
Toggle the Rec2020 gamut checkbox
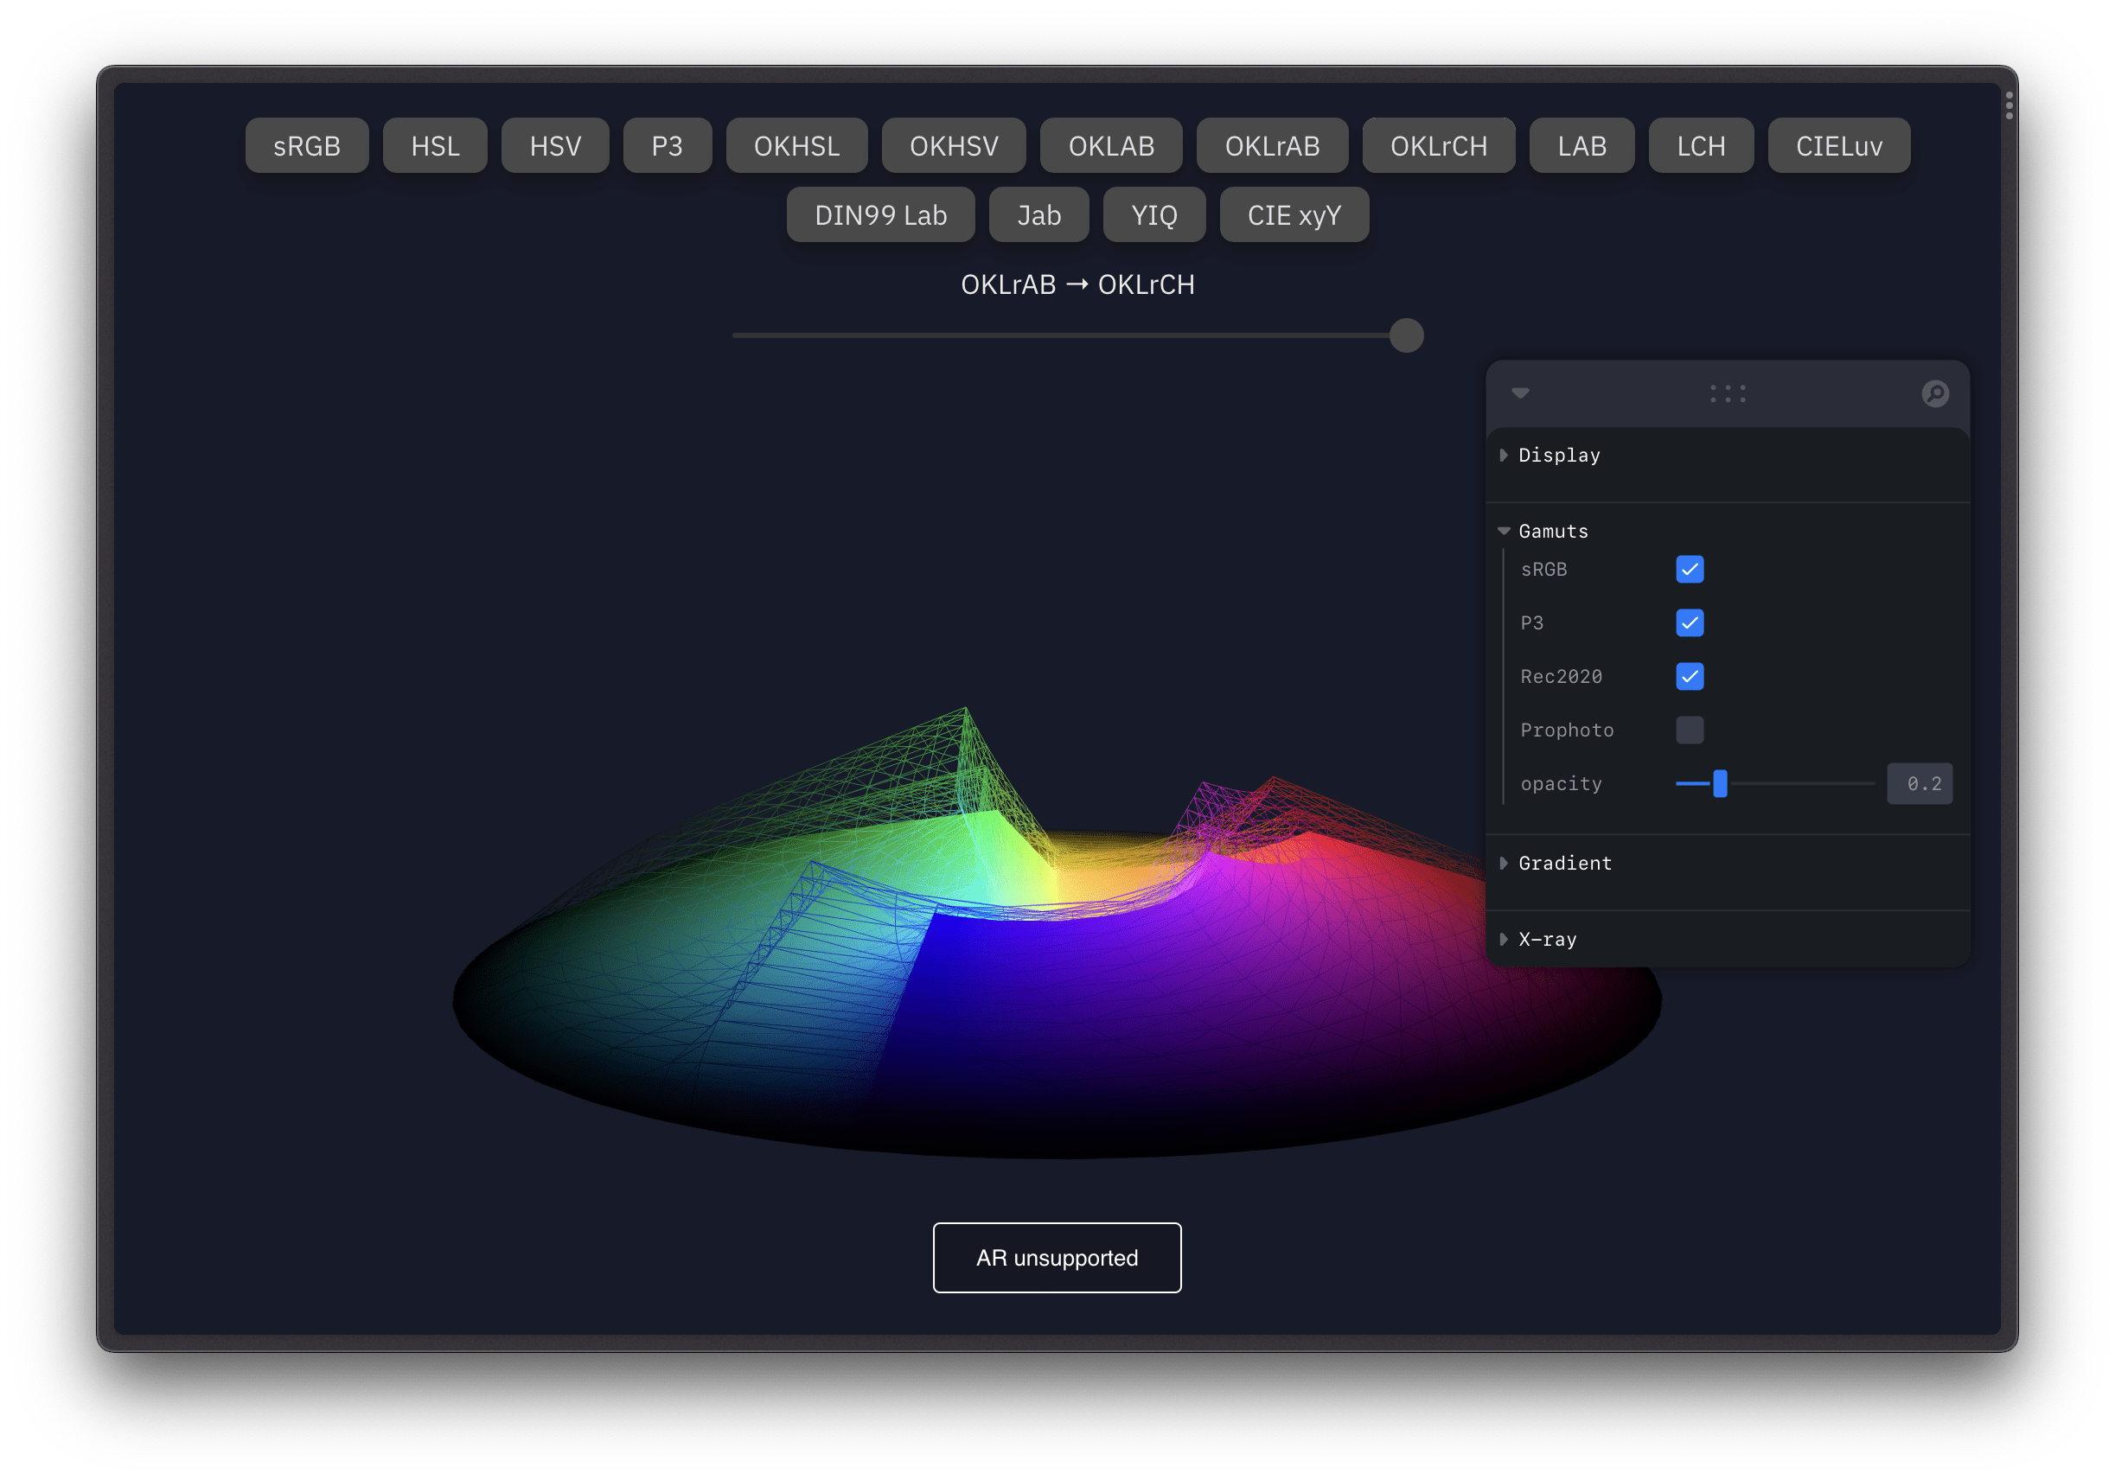(1690, 676)
